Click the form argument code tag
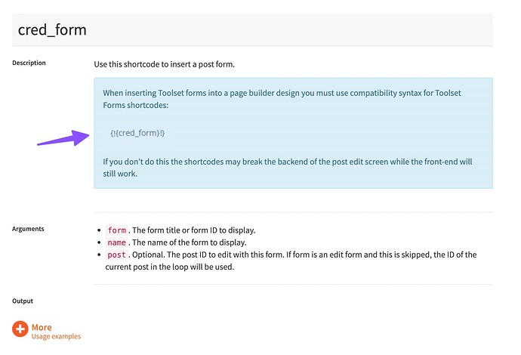 click(117, 230)
